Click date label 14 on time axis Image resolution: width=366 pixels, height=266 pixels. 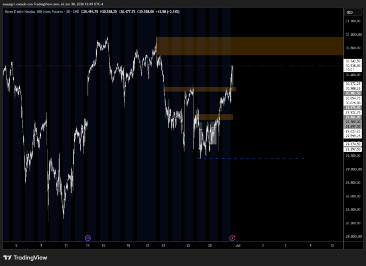88,246
